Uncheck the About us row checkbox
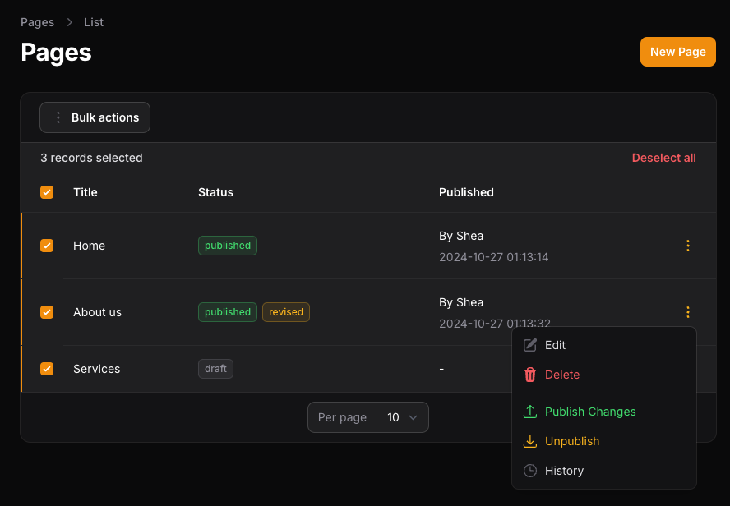This screenshot has width=730, height=506. 47,312
